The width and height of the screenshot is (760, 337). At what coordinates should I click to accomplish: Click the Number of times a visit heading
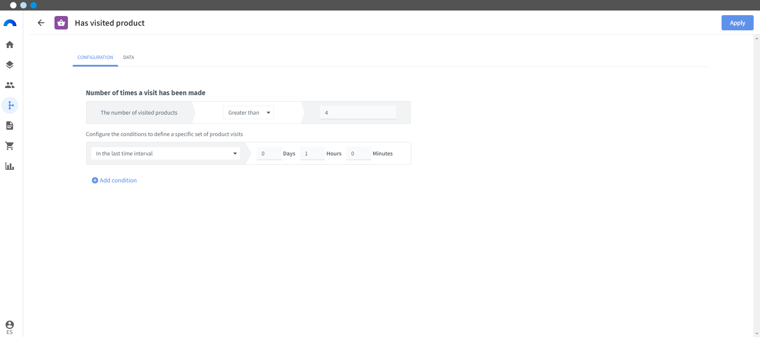(x=146, y=93)
